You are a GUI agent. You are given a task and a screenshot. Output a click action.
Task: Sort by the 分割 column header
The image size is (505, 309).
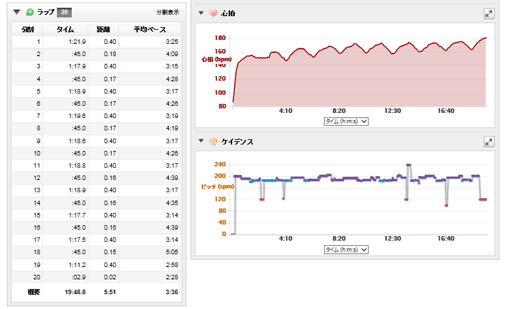(28, 29)
